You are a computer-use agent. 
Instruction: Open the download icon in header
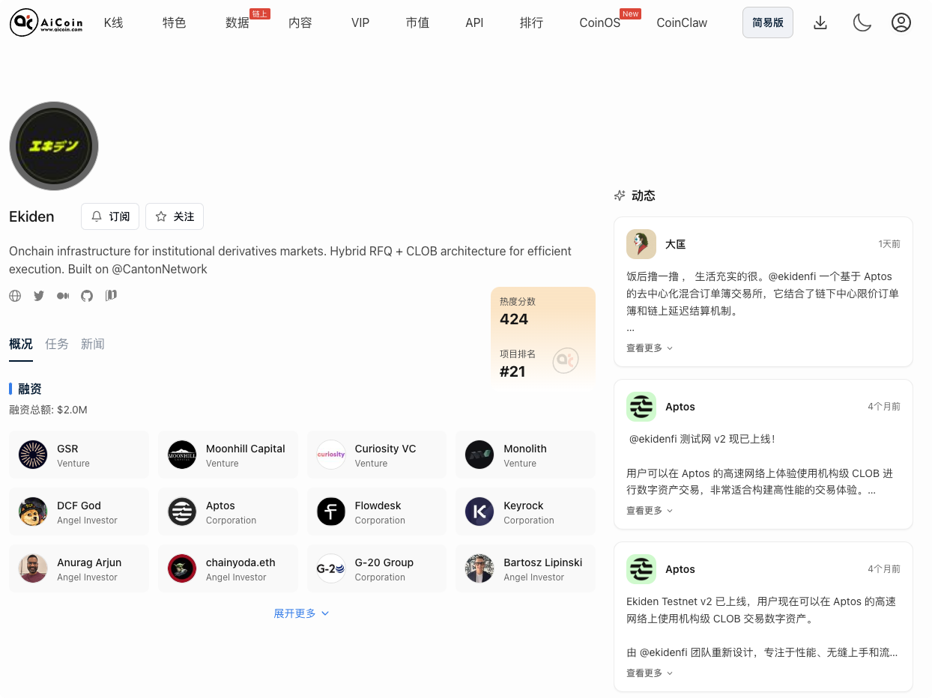coord(820,22)
